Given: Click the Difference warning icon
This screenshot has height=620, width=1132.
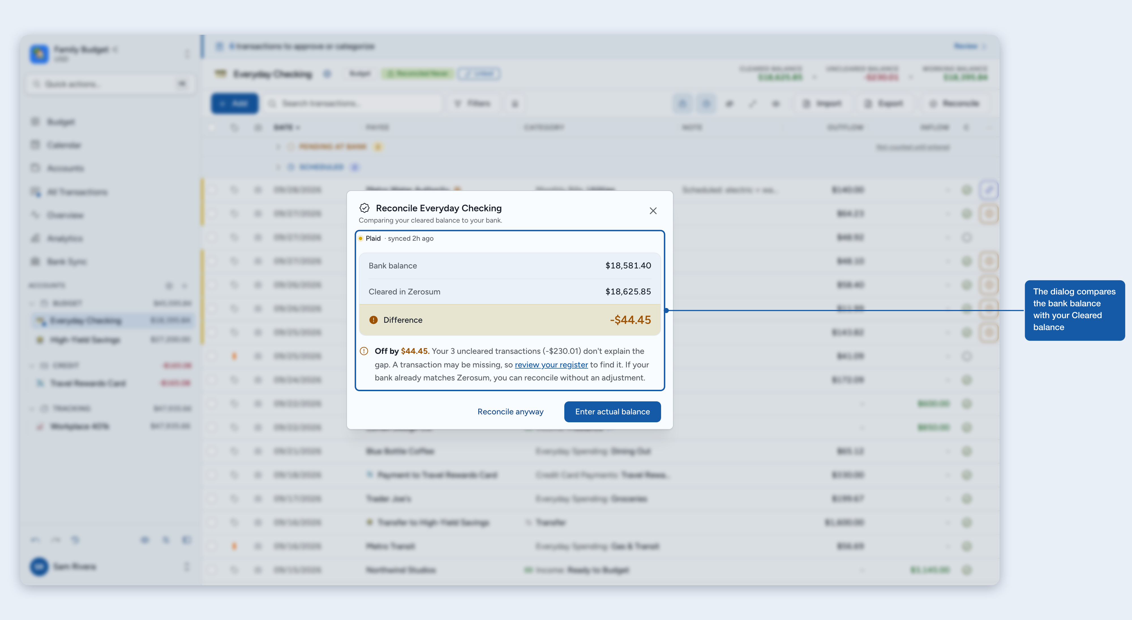Looking at the screenshot, I should pyautogui.click(x=374, y=320).
